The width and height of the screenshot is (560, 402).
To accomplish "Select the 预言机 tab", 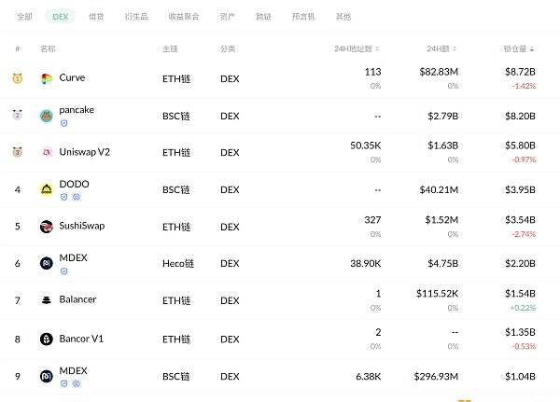I will [303, 17].
